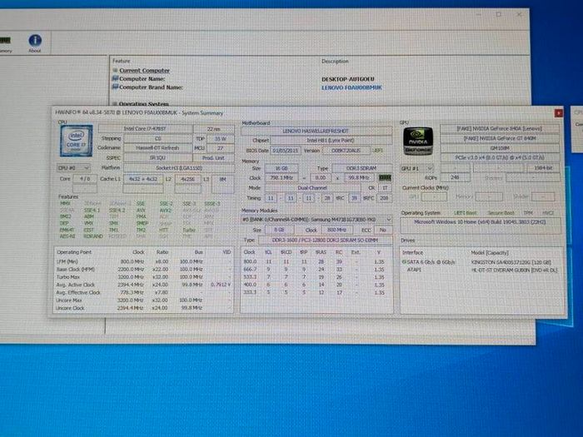
Task: Close the System Summary window
Action: point(558,113)
